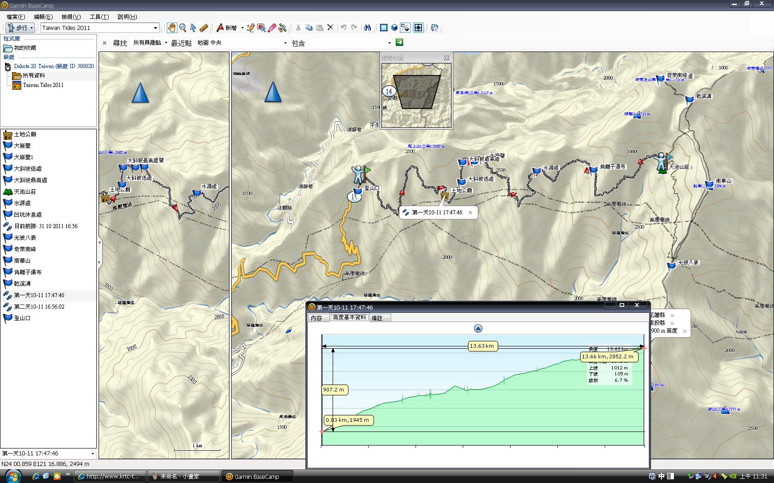Toggle the full-screen map icon

(x=418, y=28)
